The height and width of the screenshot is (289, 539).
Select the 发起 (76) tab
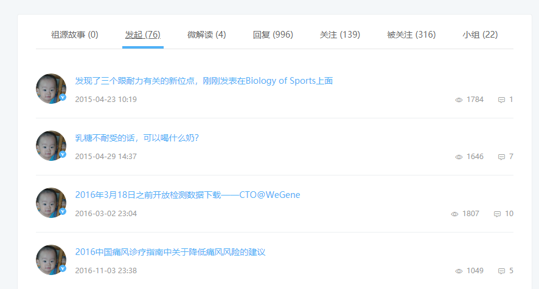[x=142, y=35]
